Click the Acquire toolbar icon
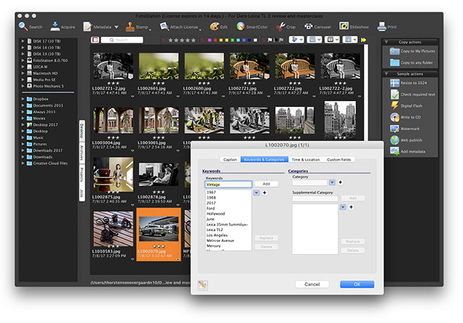 coord(55,27)
